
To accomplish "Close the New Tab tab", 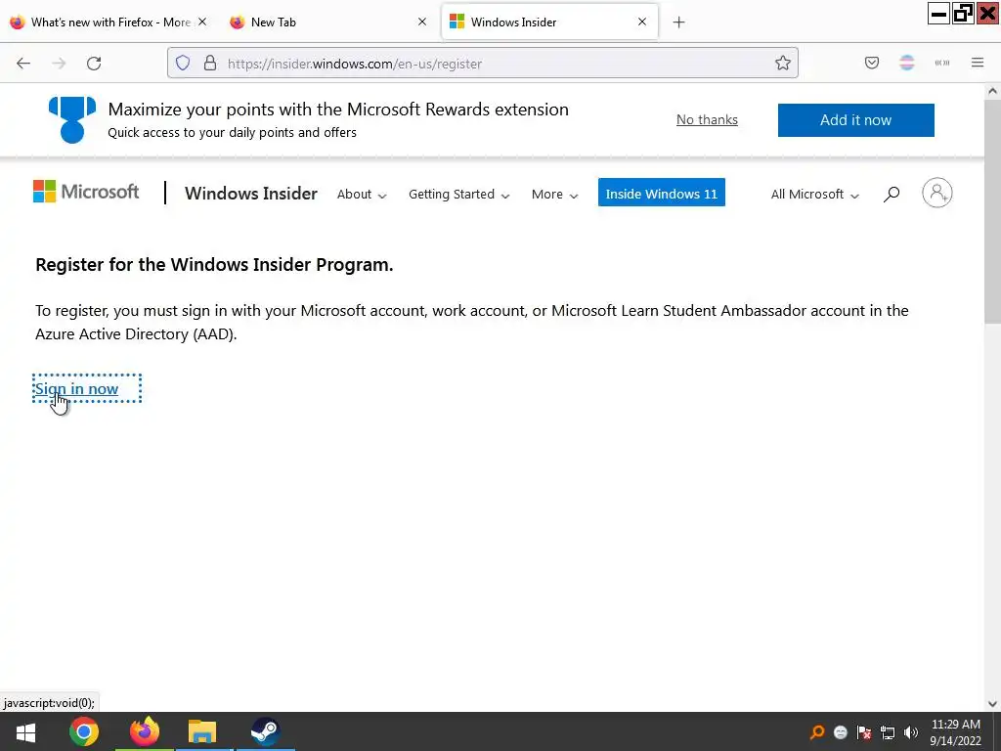I will point(422,22).
